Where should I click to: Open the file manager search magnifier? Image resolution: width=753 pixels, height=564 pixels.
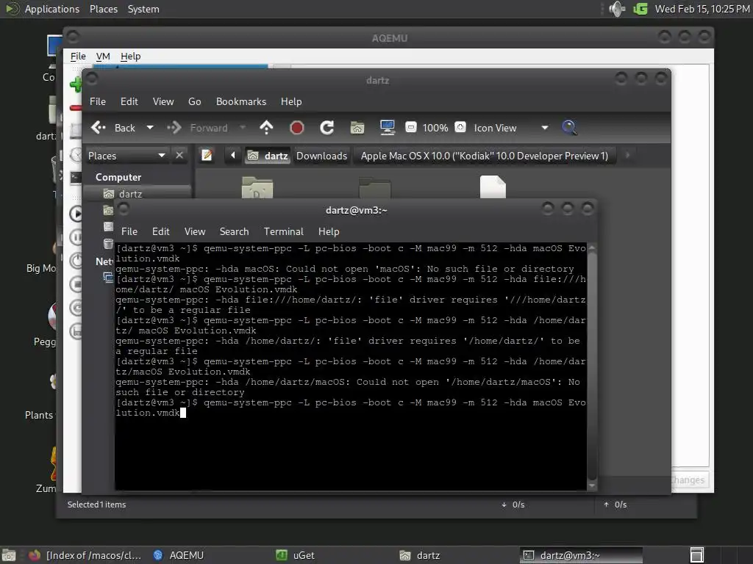coord(569,128)
